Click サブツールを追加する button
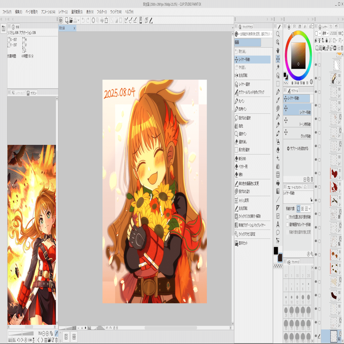This screenshot has height=344, width=344. point(297,149)
